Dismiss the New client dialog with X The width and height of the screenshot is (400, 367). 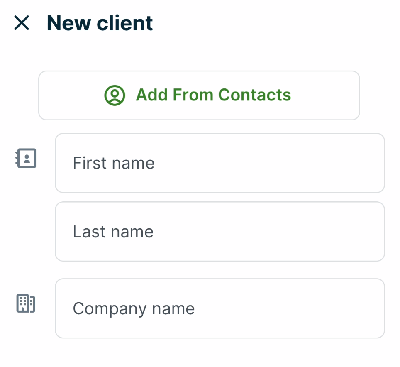[22, 23]
